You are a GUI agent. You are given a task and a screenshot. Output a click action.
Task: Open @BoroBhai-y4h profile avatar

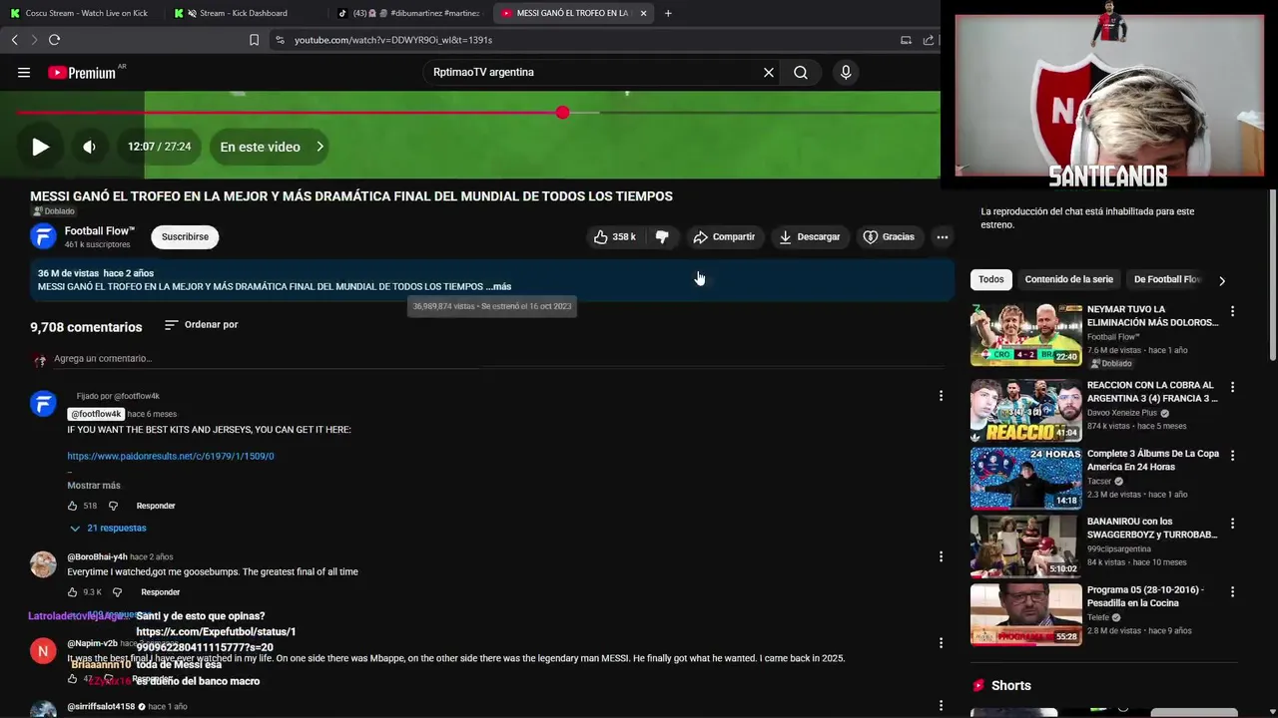point(43,564)
